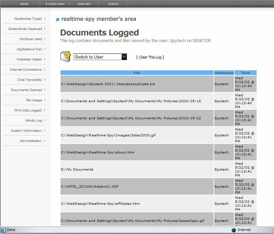Open the Print Jobs Logged page
The height and width of the screenshot is (234, 274).
[28, 110]
